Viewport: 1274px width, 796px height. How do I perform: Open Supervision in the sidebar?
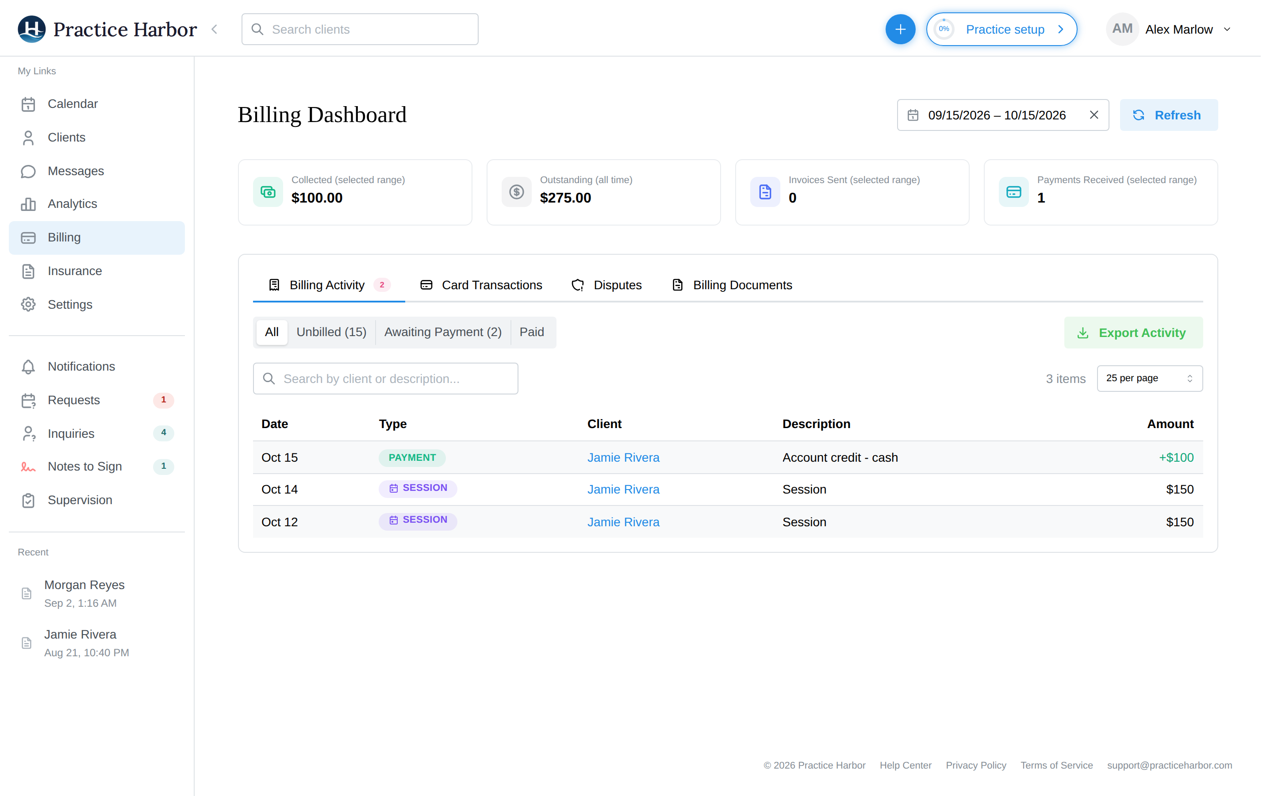97,500
